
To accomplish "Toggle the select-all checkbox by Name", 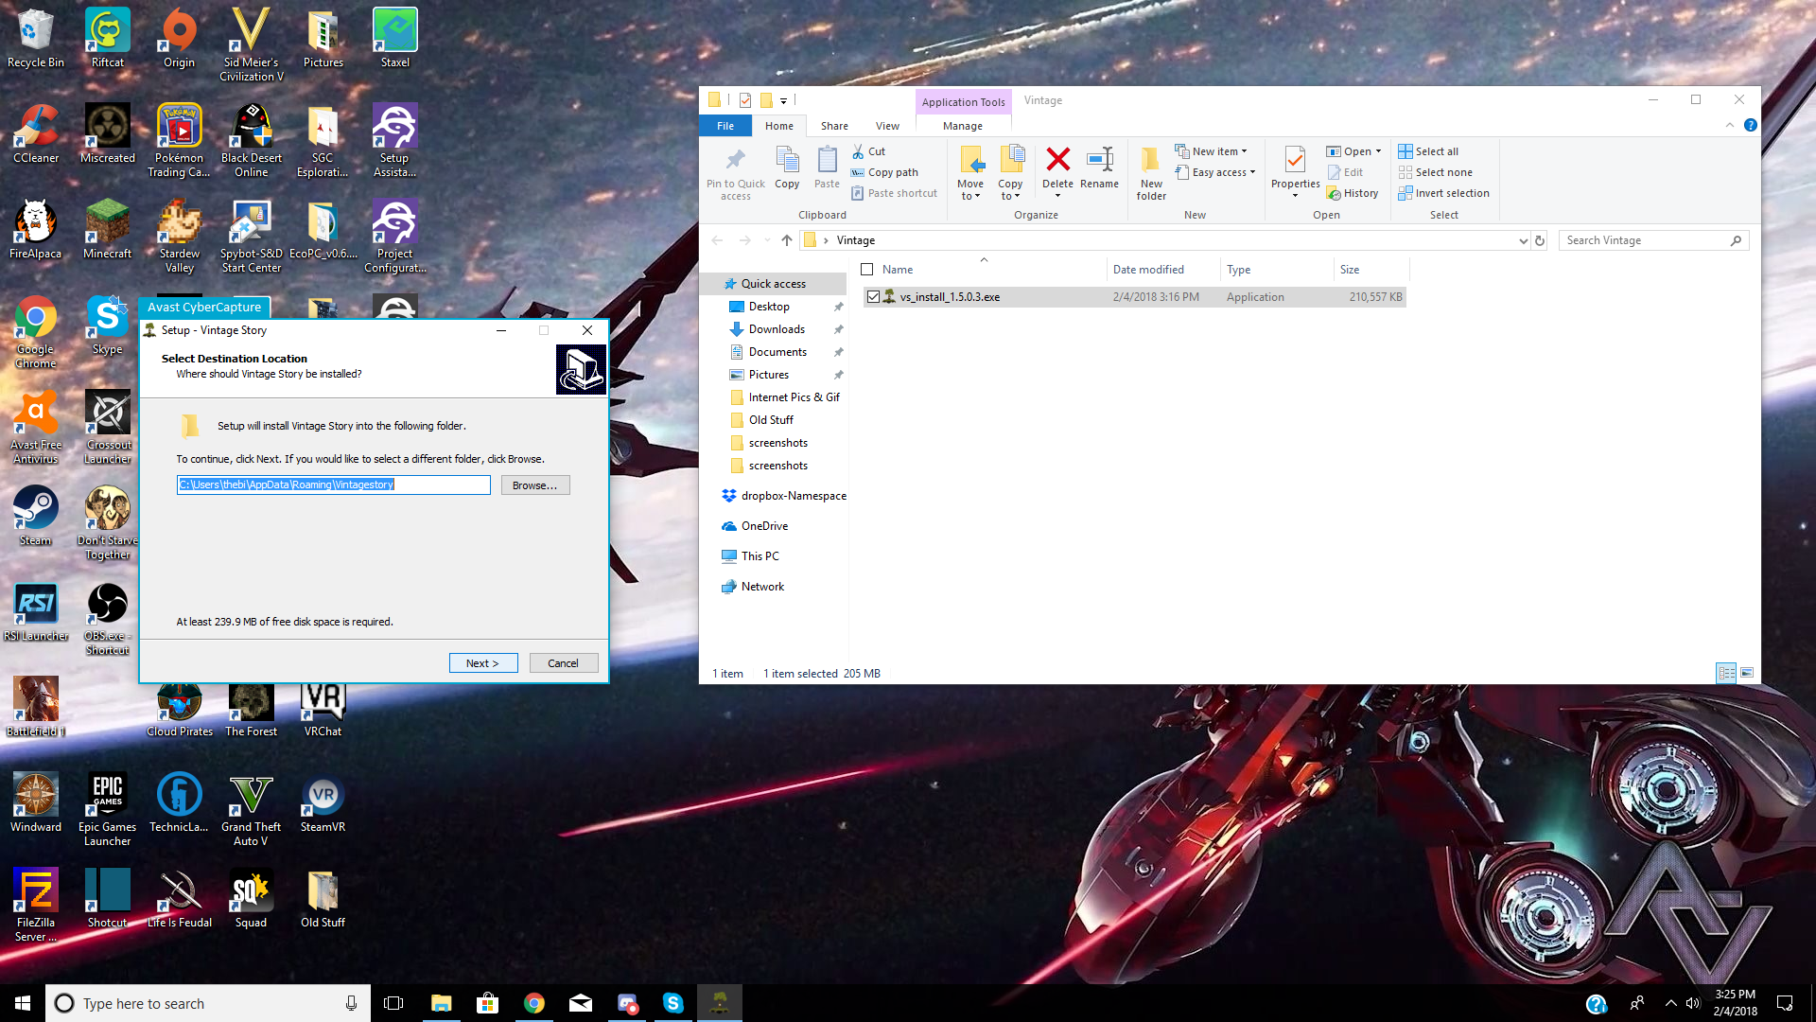I will (866, 270).
